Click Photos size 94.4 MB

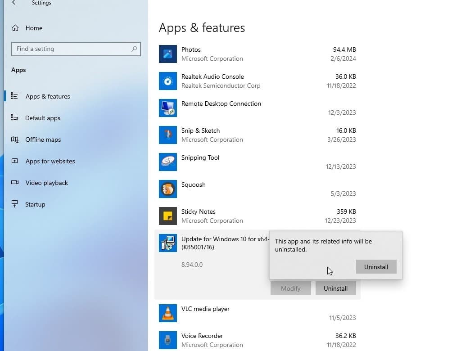(x=344, y=49)
